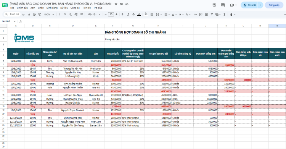This screenshot has width=286, height=149.
Task: Click document title text
Action: pyautogui.click(x=60, y=4)
